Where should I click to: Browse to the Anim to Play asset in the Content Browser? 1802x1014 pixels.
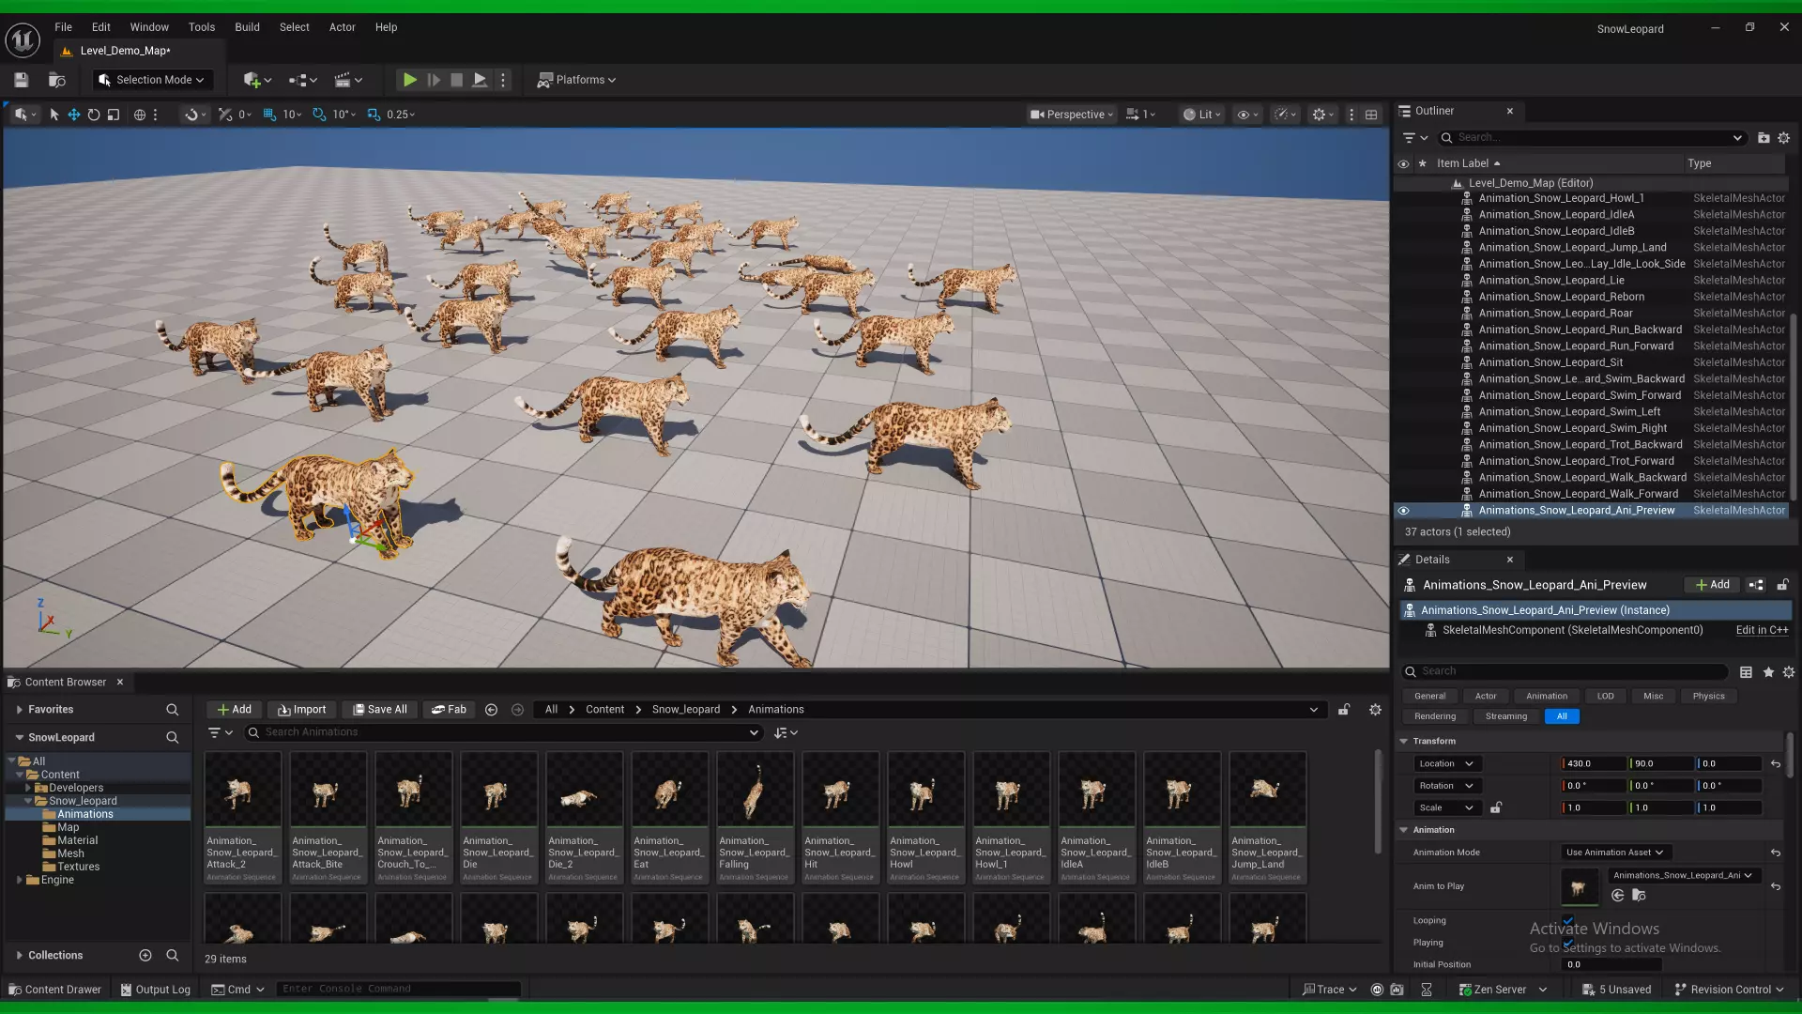tap(1639, 896)
